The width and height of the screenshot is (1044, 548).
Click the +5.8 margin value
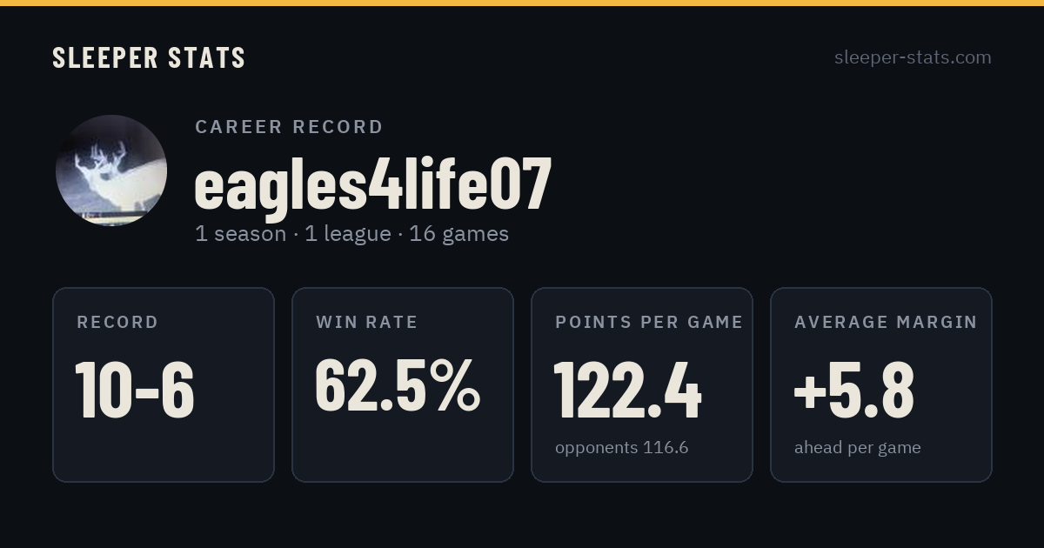(853, 390)
